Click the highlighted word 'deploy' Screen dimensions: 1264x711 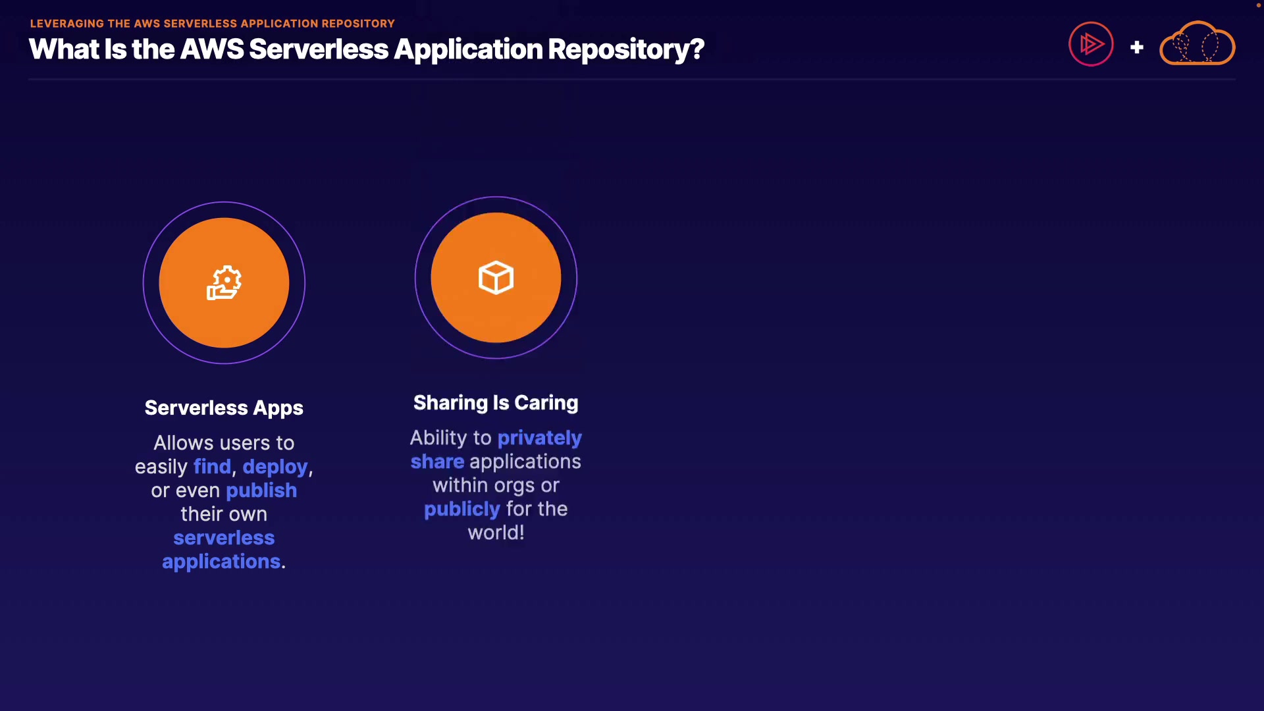click(275, 467)
